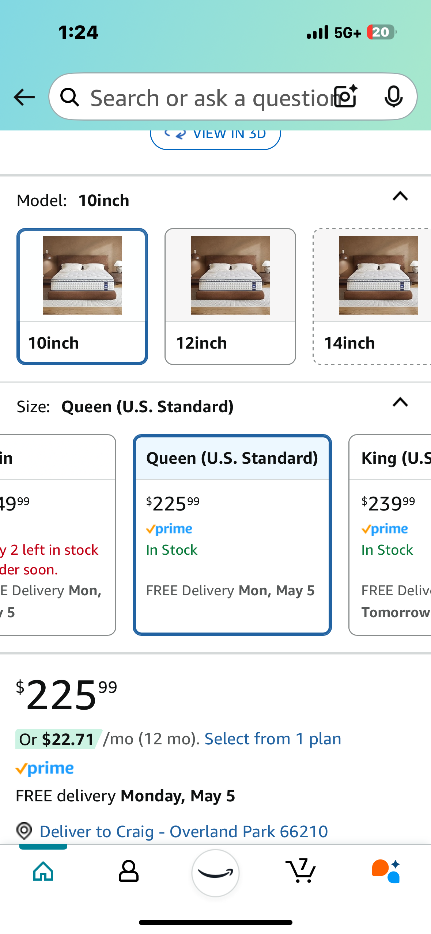Tap the delivery location pin icon
The image size is (431, 934).
pyautogui.click(x=24, y=831)
